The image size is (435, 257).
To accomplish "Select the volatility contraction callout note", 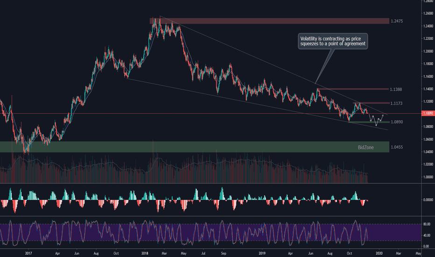I will coord(333,41).
